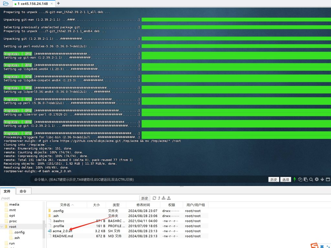Open the connection folder manager icon
This screenshot has width=331, height=248.
click(6, 3)
